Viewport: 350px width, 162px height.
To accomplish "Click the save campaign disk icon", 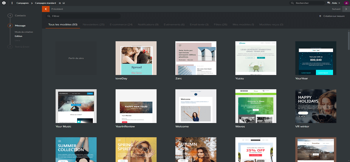I will click(64, 3).
